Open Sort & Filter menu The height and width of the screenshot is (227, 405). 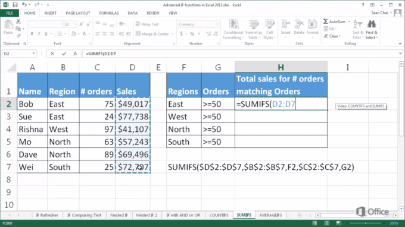[x=358, y=29]
